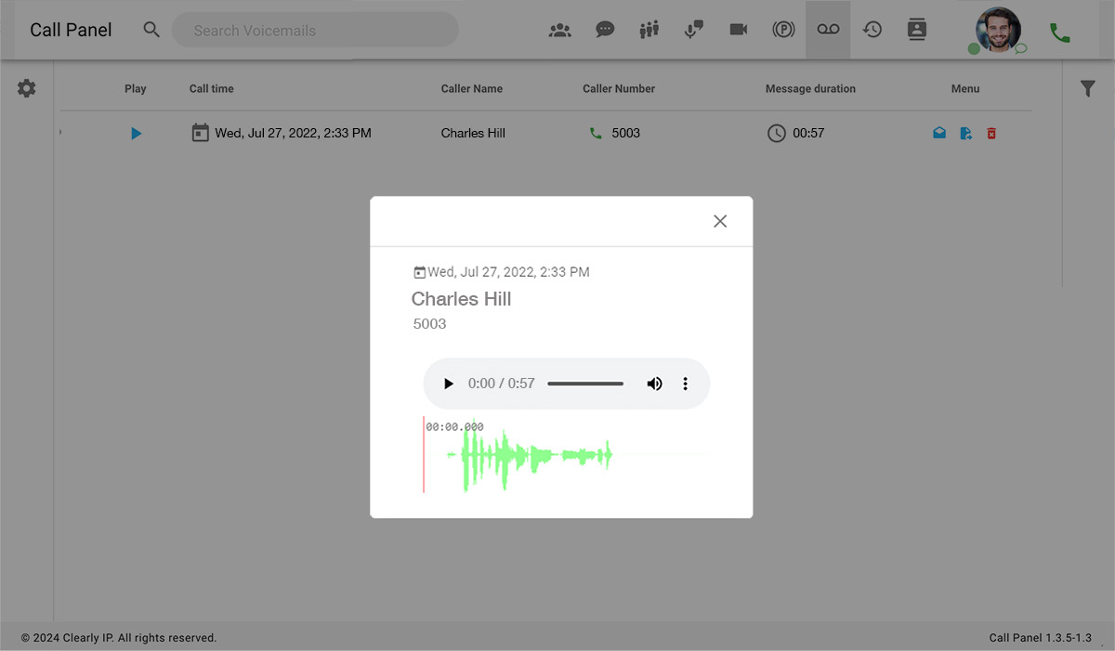Click the audio player seek slider
This screenshot has width=1115, height=651.
(x=585, y=384)
